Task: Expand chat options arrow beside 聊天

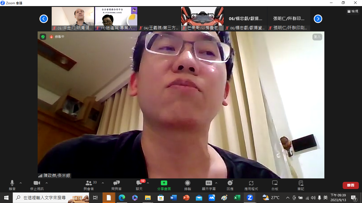Action: click(x=148, y=183)
